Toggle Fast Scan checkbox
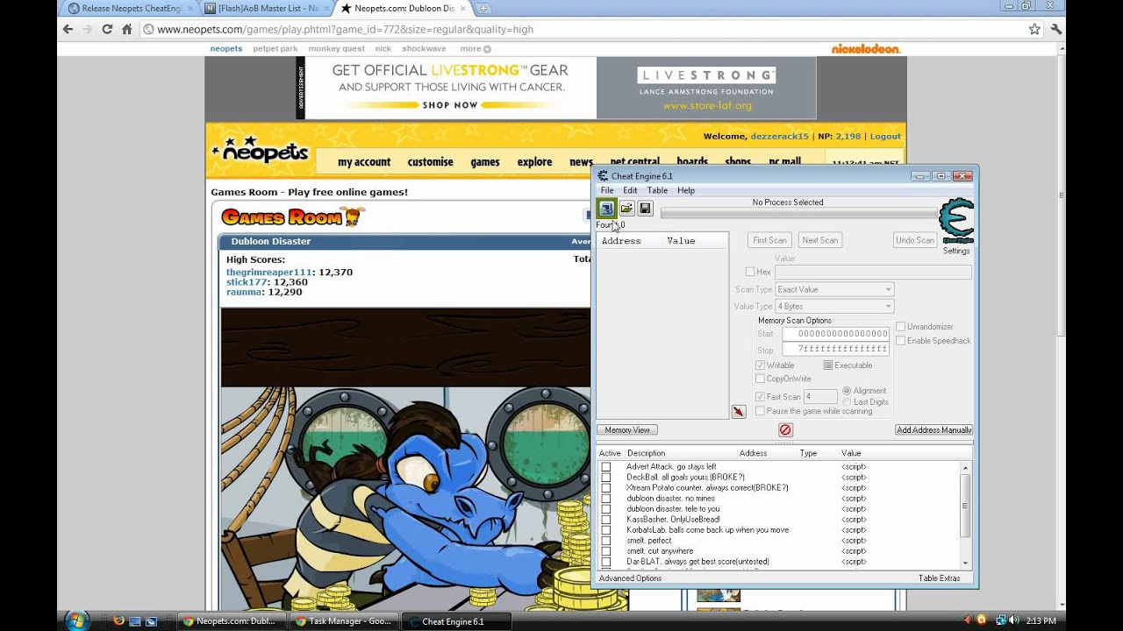This screenshot has height=631, width=1123. (760, 396)
